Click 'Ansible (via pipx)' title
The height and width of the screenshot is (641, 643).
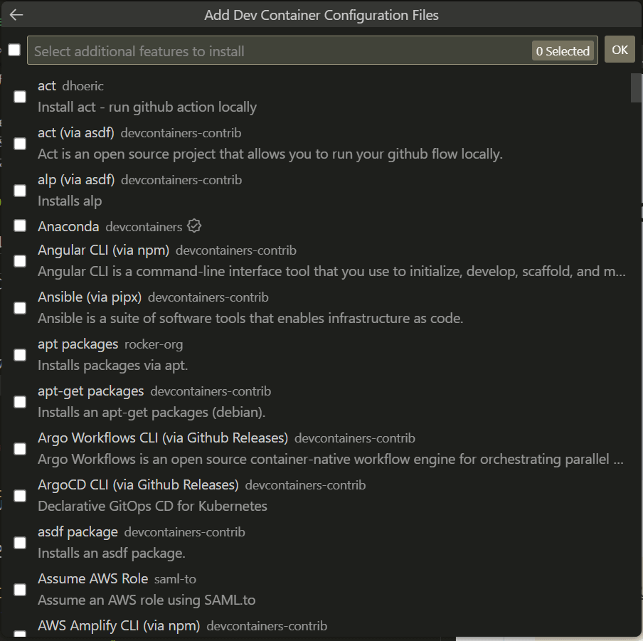pyautogui.click(x=90, y=297)
